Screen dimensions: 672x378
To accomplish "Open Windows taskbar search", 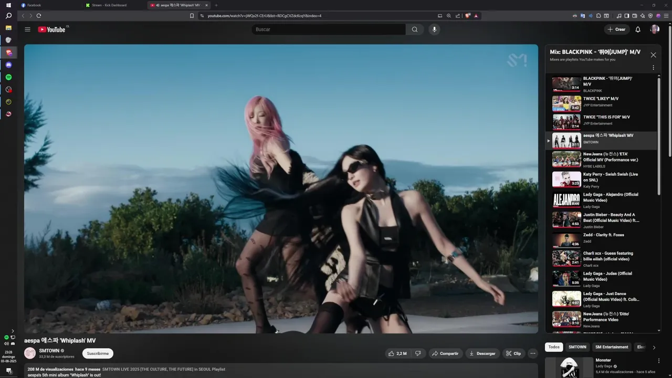I will pos(8,16).
